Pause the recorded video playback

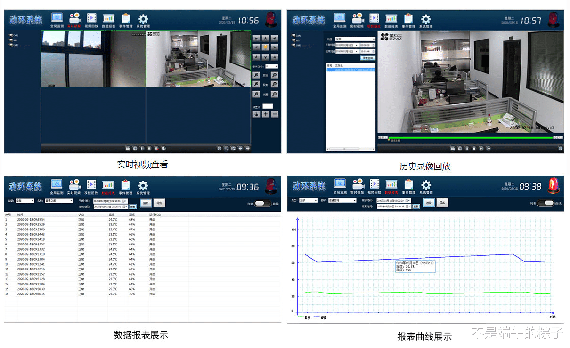tap(467, 149)
